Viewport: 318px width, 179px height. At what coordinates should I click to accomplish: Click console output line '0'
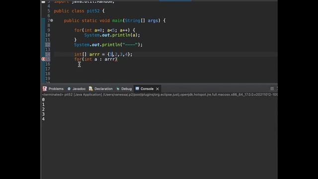click(x=43, y=99)
